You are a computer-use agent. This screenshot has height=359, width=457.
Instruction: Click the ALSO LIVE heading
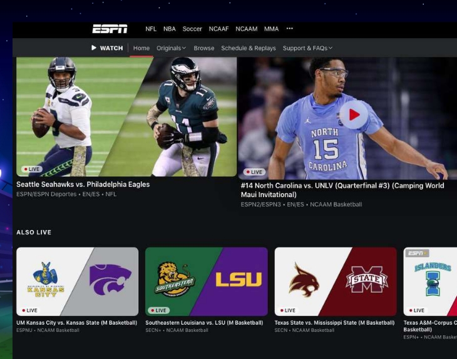(34, 232)
